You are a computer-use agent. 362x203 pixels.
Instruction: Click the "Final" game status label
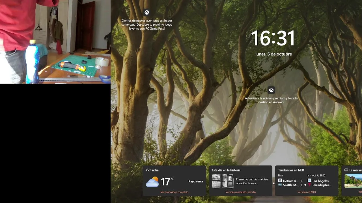[281, 175]
